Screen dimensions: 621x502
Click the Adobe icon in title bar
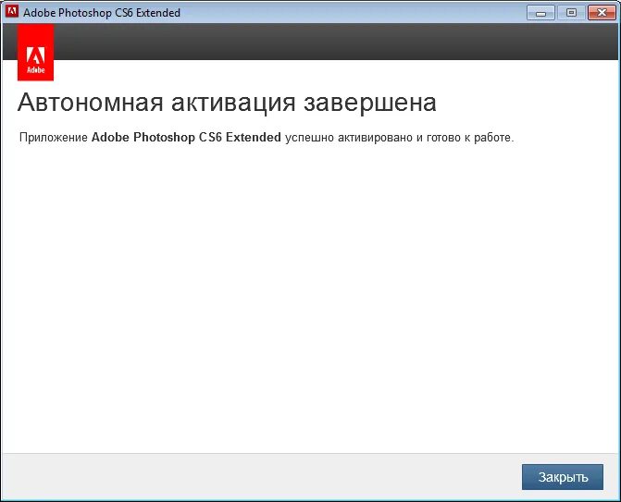11,11
